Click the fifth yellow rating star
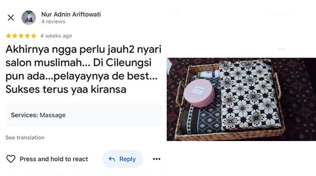316x176 pixels. pos(34,36)
